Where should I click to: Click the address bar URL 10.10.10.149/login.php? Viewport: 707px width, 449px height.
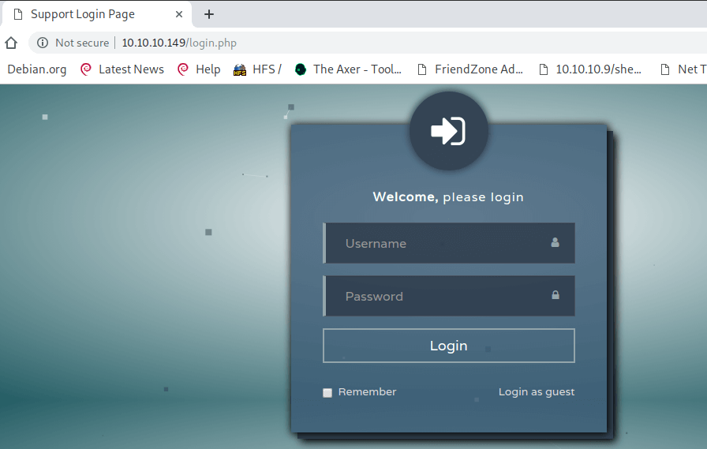point(179,43)
